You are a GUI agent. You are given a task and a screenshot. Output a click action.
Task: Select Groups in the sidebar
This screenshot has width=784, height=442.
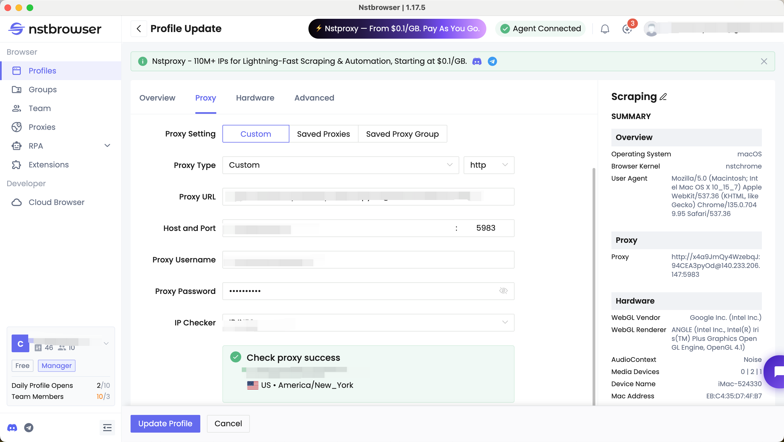tap(42, 90)
